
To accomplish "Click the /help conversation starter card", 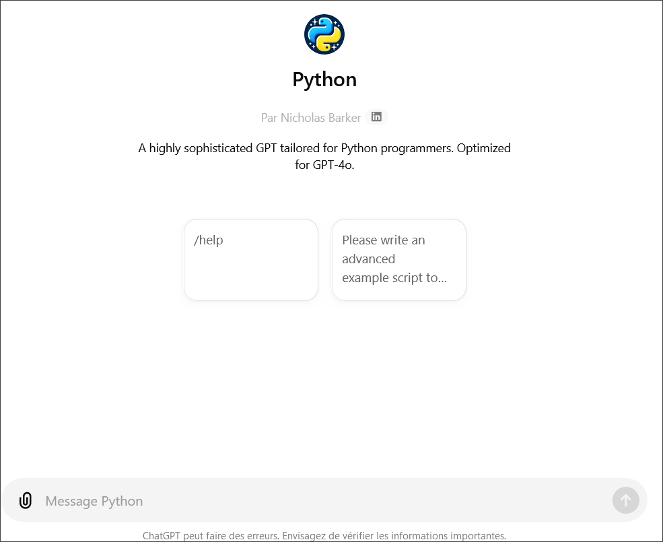I will (250, 259).
